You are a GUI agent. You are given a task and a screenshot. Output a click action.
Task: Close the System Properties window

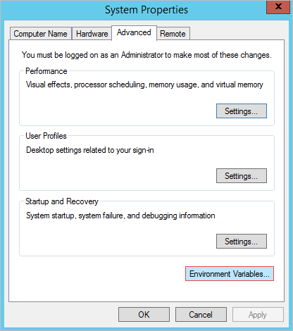pos(278,7)
